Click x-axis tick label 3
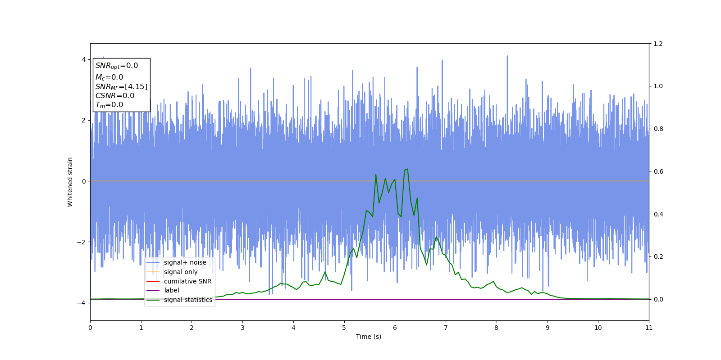721x360 pixels. tap(242, 328)
